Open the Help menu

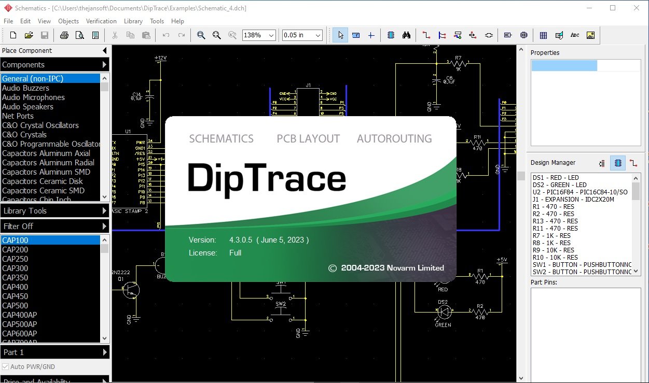pos(177,21)
